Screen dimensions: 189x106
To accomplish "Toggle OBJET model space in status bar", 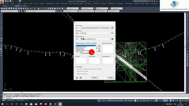I will [x=144, y=101].
